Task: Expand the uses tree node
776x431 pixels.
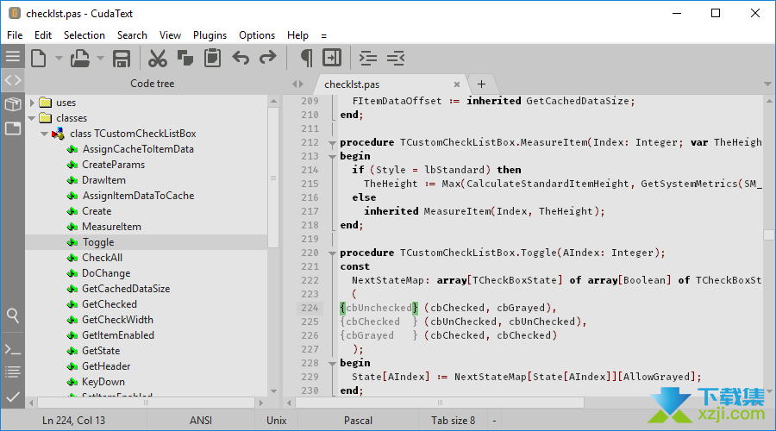Action: coord(32,103)
